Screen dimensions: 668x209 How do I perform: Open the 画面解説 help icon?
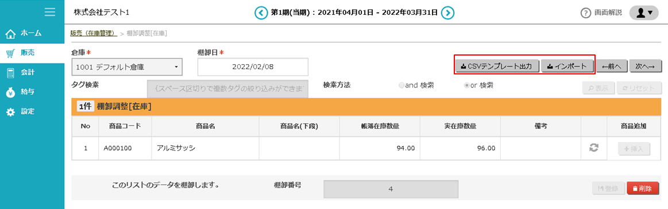click(586, 13)
